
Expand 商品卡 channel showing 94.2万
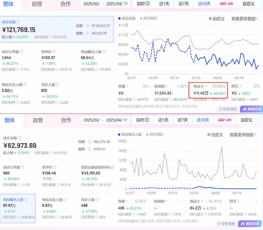click(x=196, y=201)
